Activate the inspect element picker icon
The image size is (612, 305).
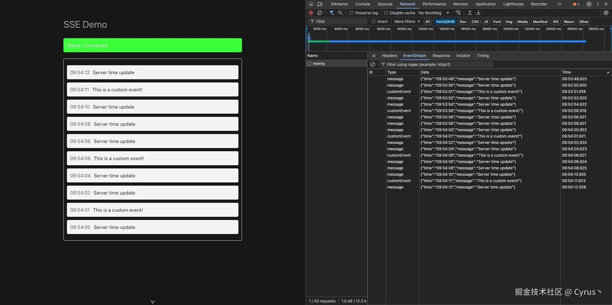[x=311, y=4]
